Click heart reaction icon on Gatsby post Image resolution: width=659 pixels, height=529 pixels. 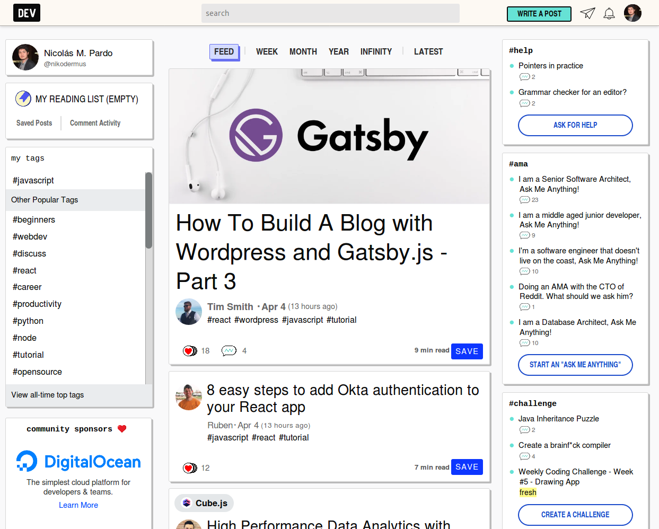(190, 351)
